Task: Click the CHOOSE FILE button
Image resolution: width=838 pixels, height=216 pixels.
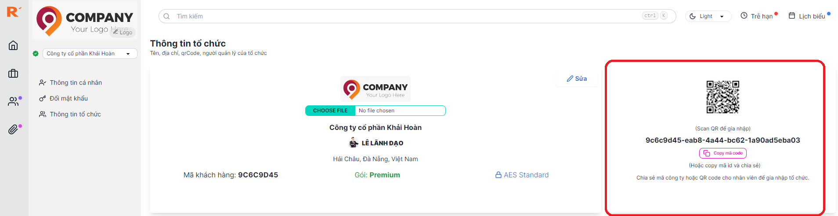Action: pyautogui.click(x=330, y=111)
